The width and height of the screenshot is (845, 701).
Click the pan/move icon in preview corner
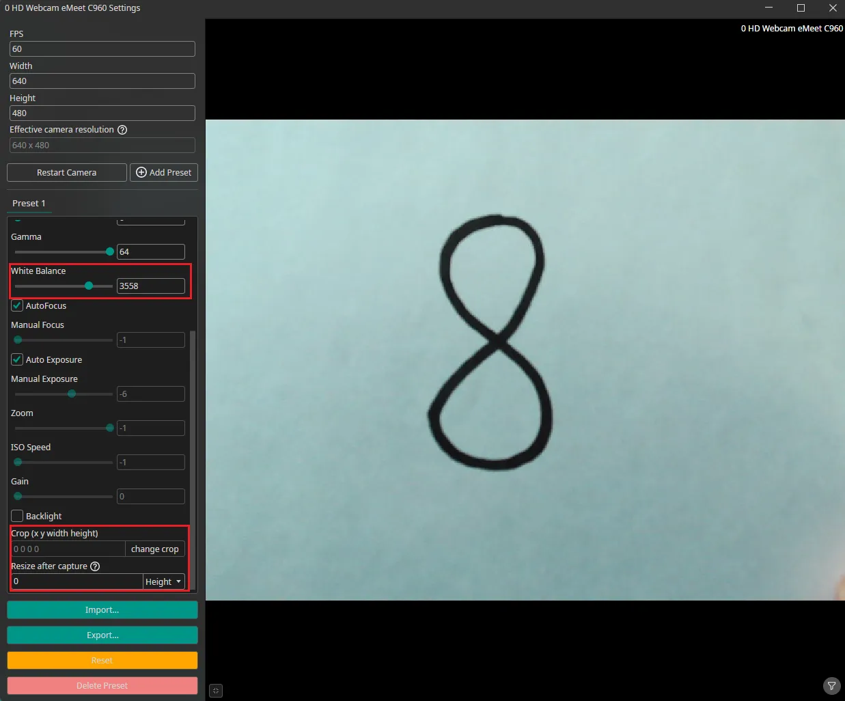(215, 691)
